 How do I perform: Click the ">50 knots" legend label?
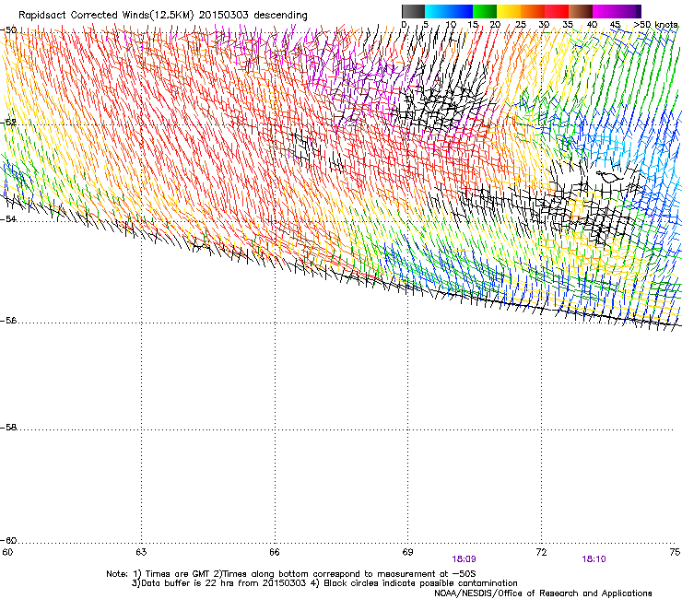655,25
